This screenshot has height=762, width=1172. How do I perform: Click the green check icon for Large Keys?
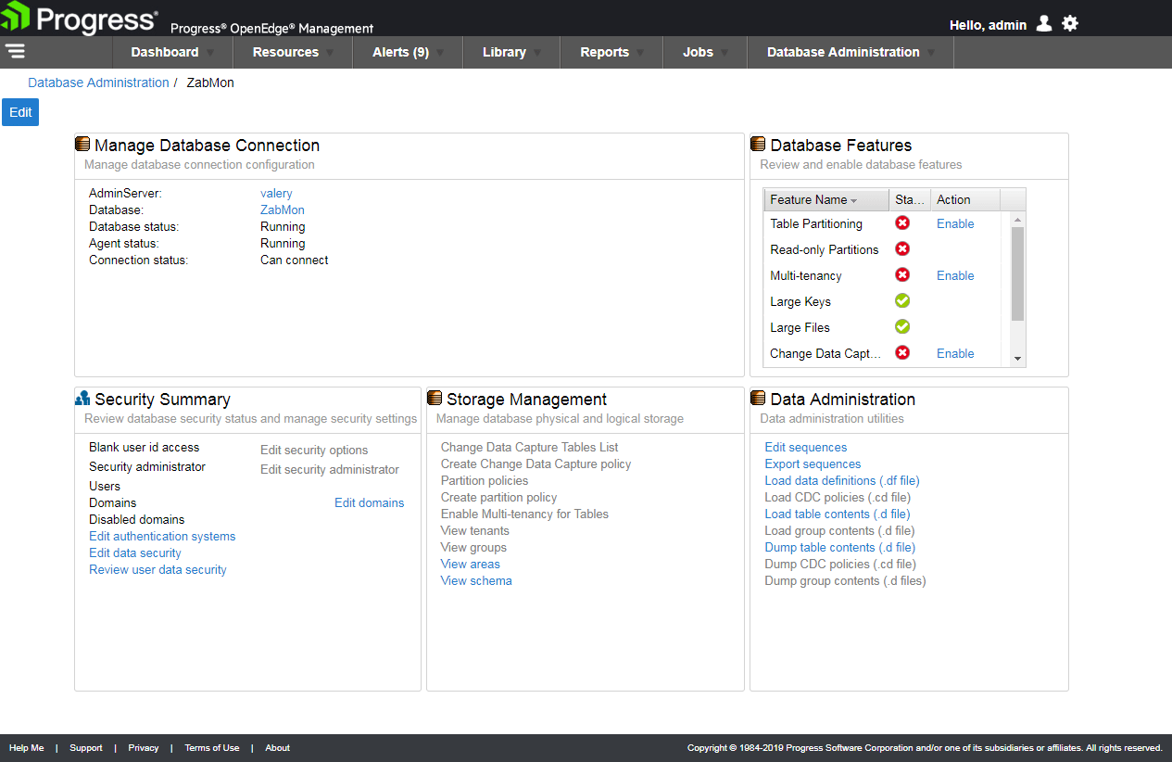click(x=902, y=301)
